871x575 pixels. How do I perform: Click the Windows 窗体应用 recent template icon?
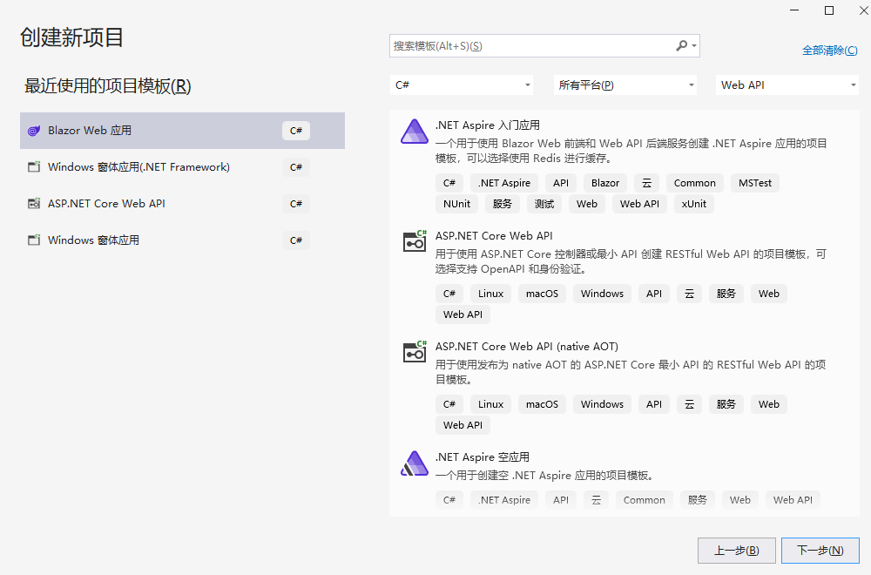(x=34, y=240)
